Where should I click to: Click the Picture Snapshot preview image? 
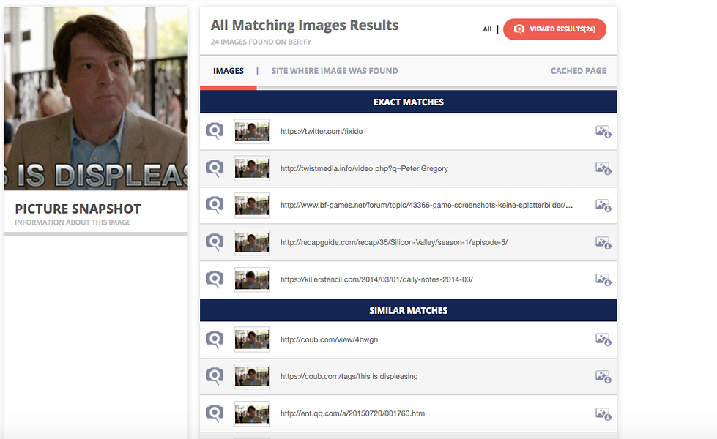click(96, 97)
